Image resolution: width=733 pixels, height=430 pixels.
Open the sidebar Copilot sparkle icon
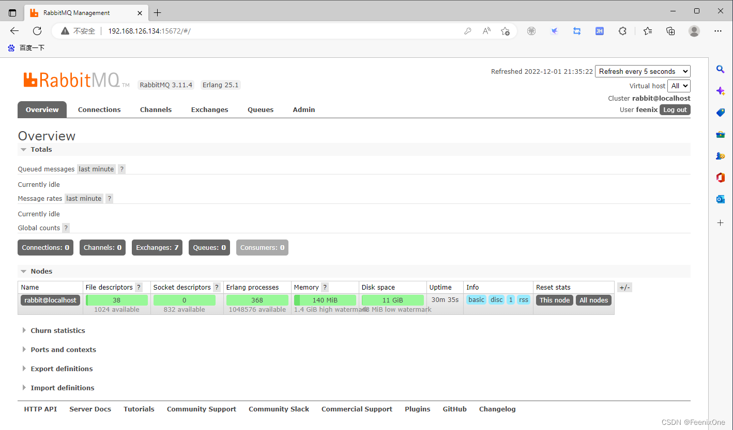pyautogui.click(x=720, y=91)
